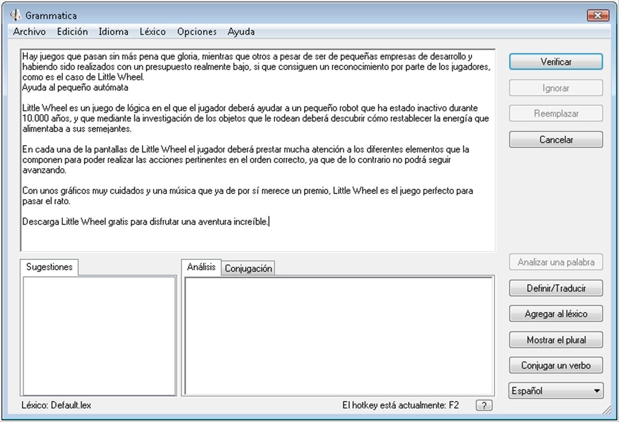The image size is (619, 422).
Task: Expand the Español language dropdown
Action: click(x=556, y=391)
